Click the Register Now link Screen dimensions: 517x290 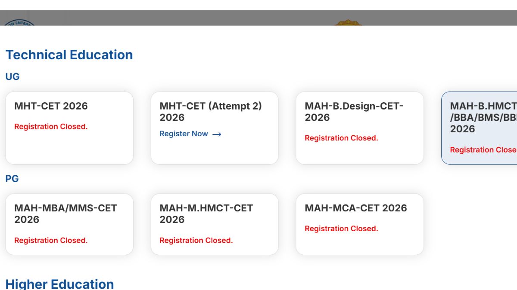pos(184,134)
